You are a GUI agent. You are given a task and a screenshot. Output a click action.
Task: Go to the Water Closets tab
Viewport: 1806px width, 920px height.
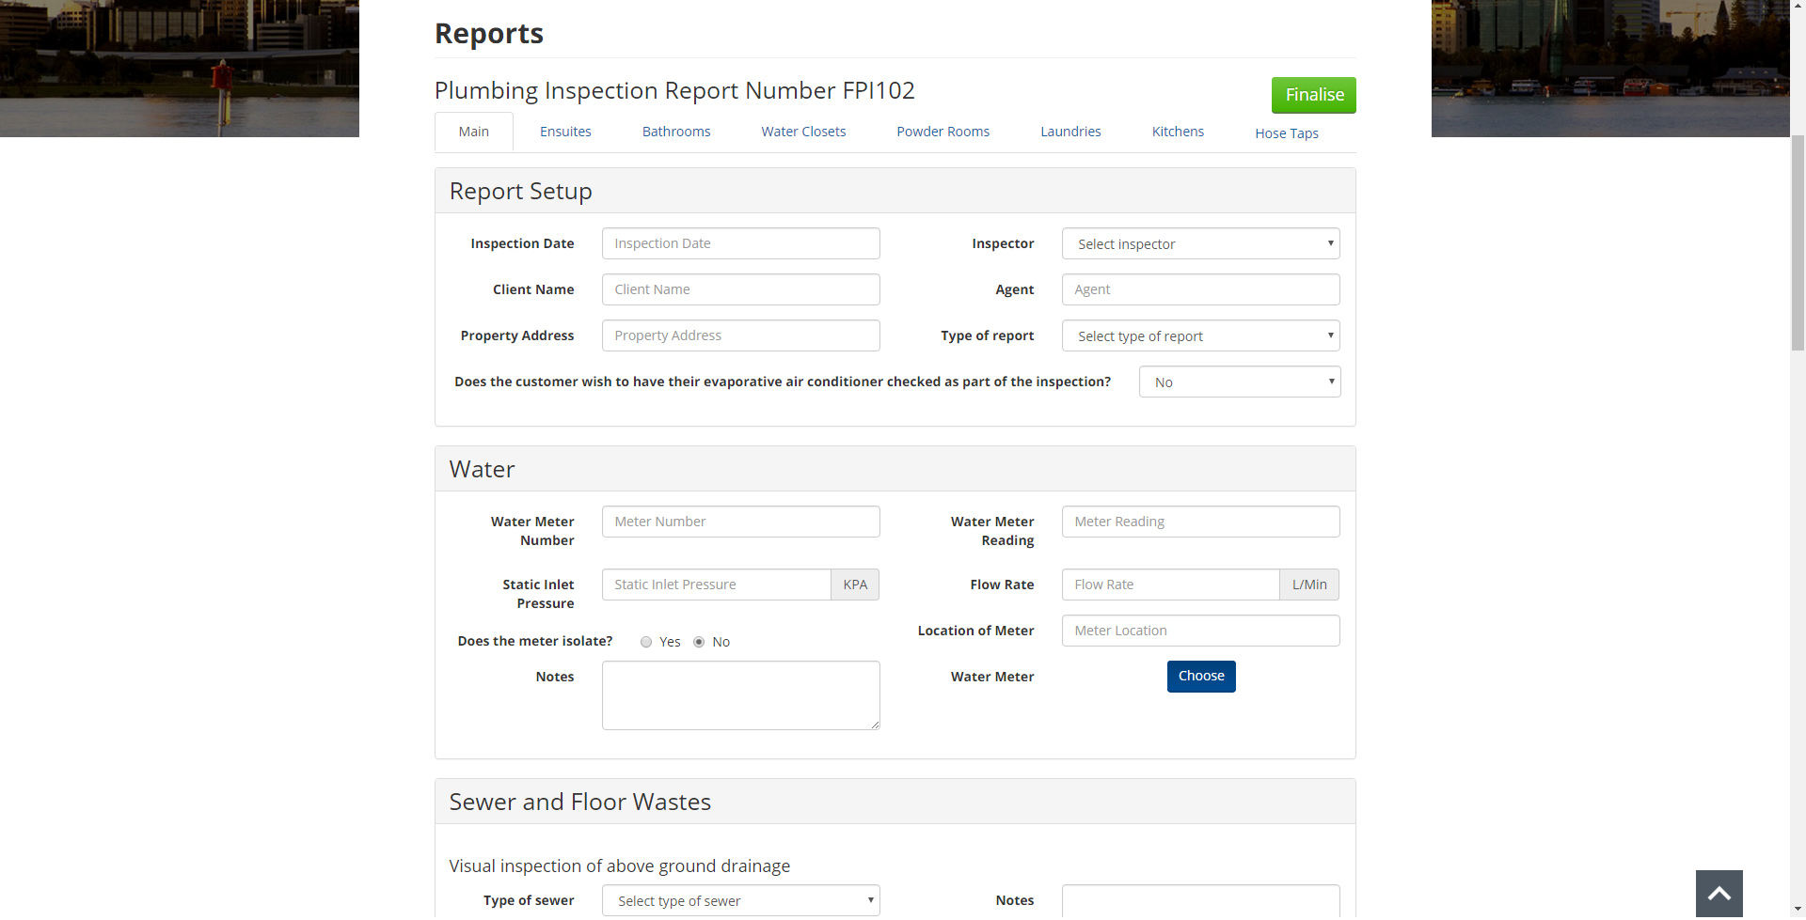coord(803,132)
